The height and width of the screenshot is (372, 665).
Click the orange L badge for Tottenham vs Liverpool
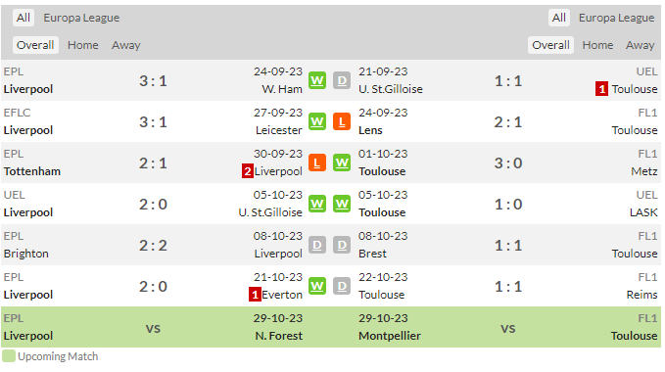316,163
